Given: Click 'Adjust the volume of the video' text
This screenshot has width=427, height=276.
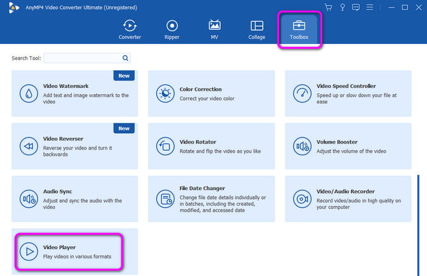Looking at the screenshot, I should (351, 151).
